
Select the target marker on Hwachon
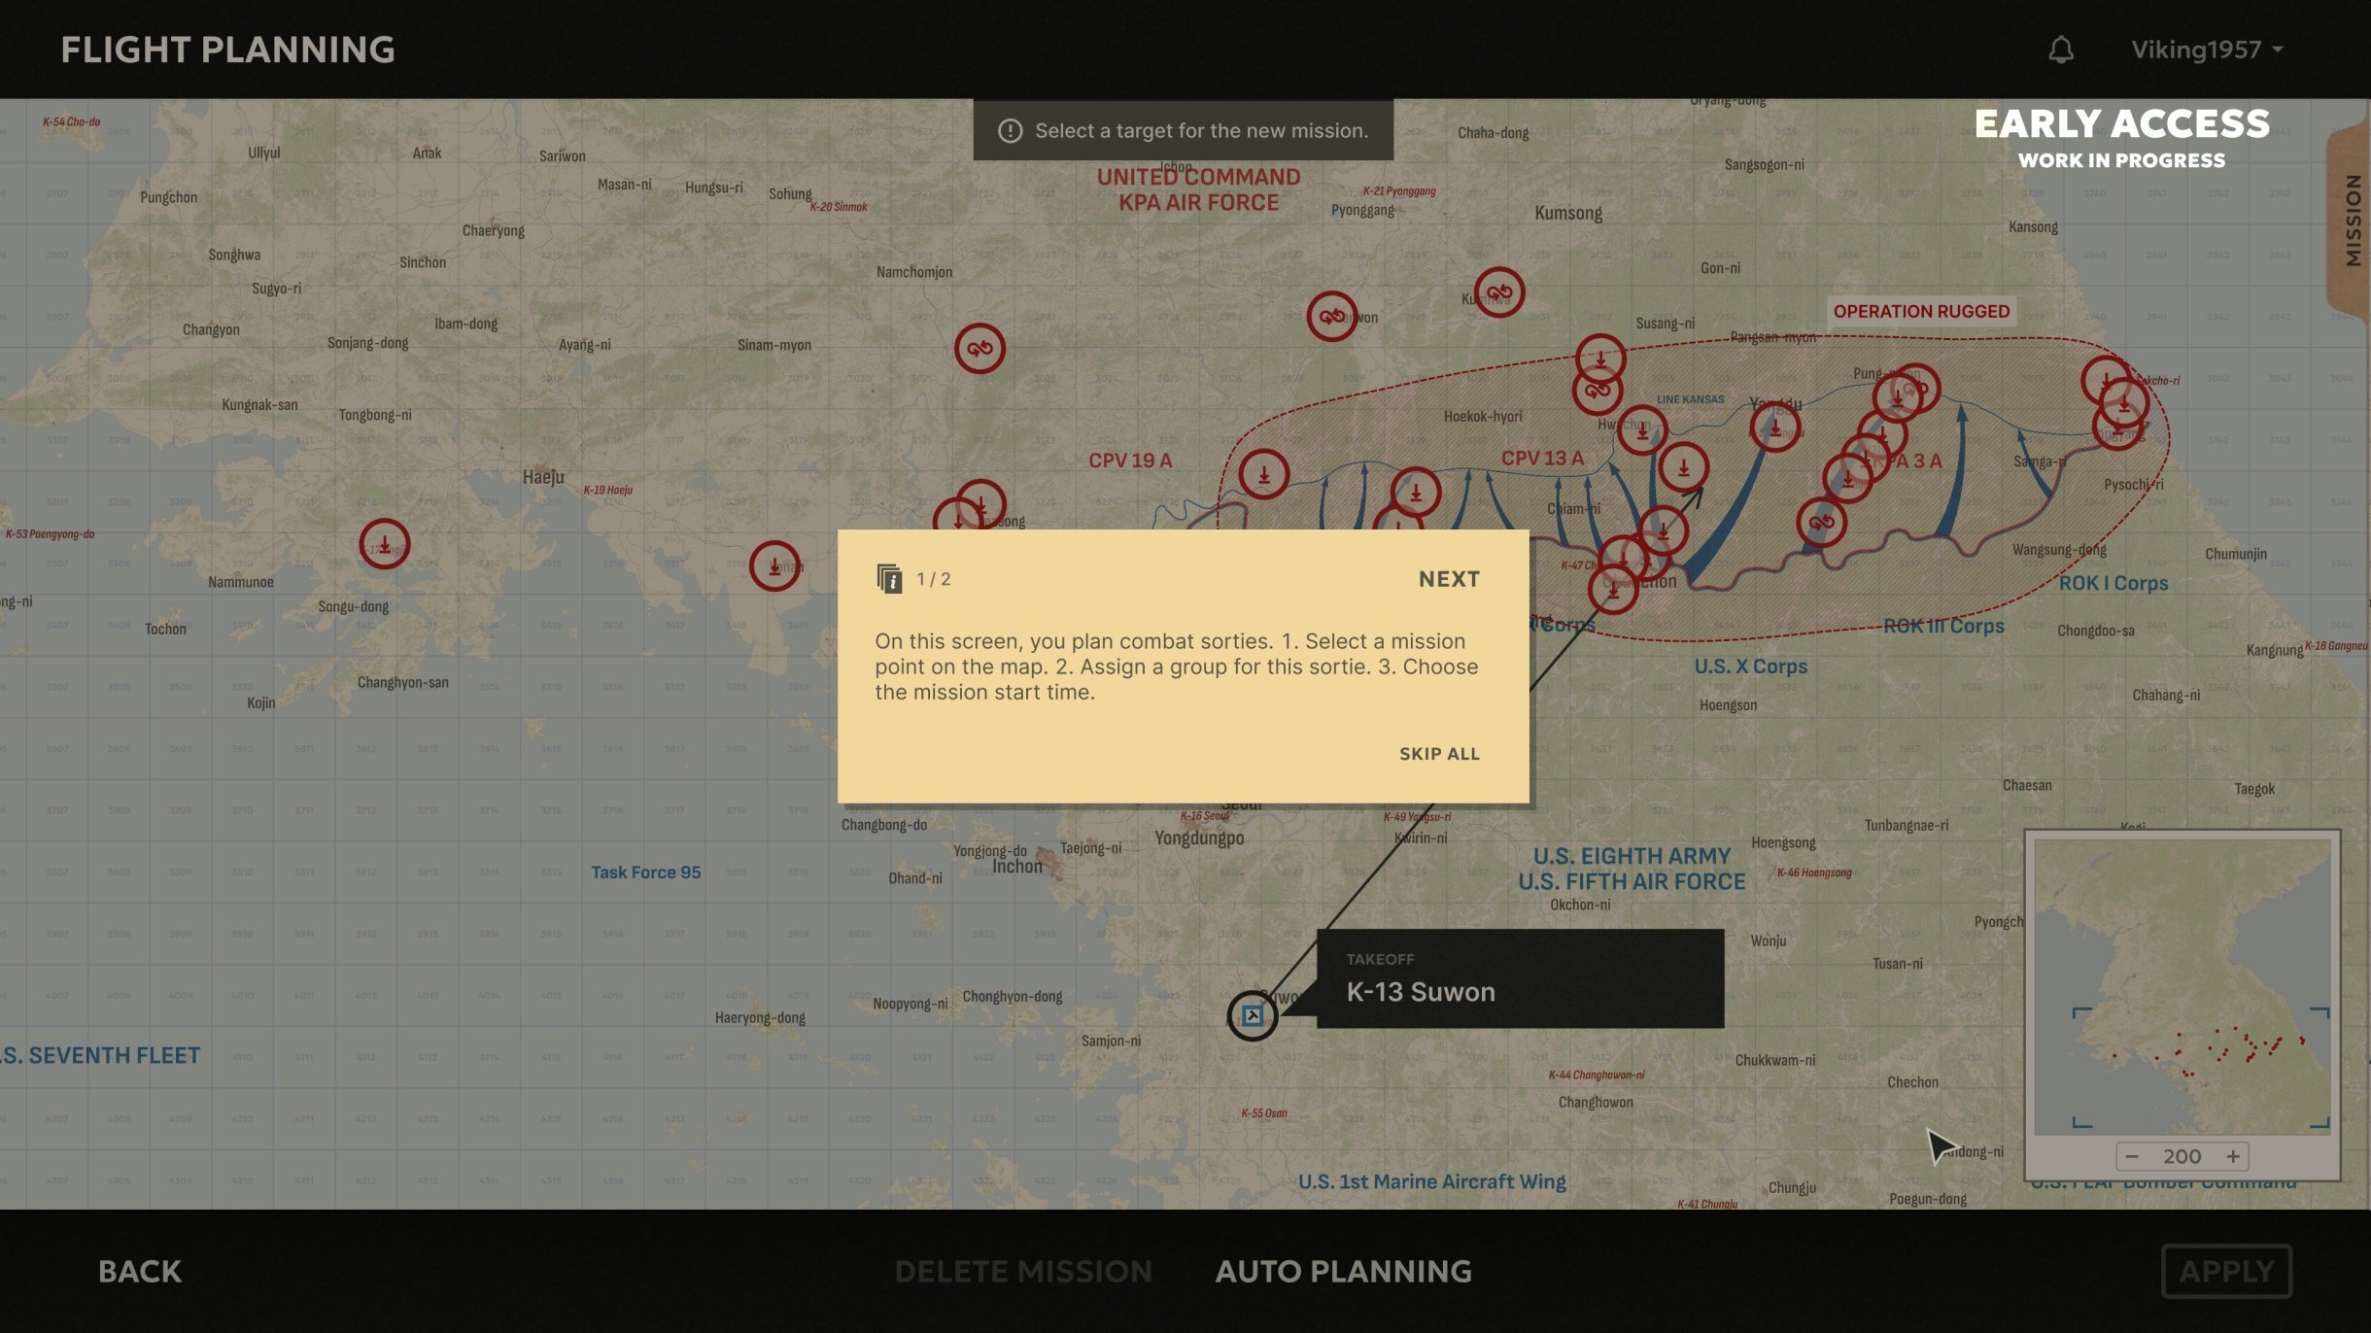[1642, 429]
